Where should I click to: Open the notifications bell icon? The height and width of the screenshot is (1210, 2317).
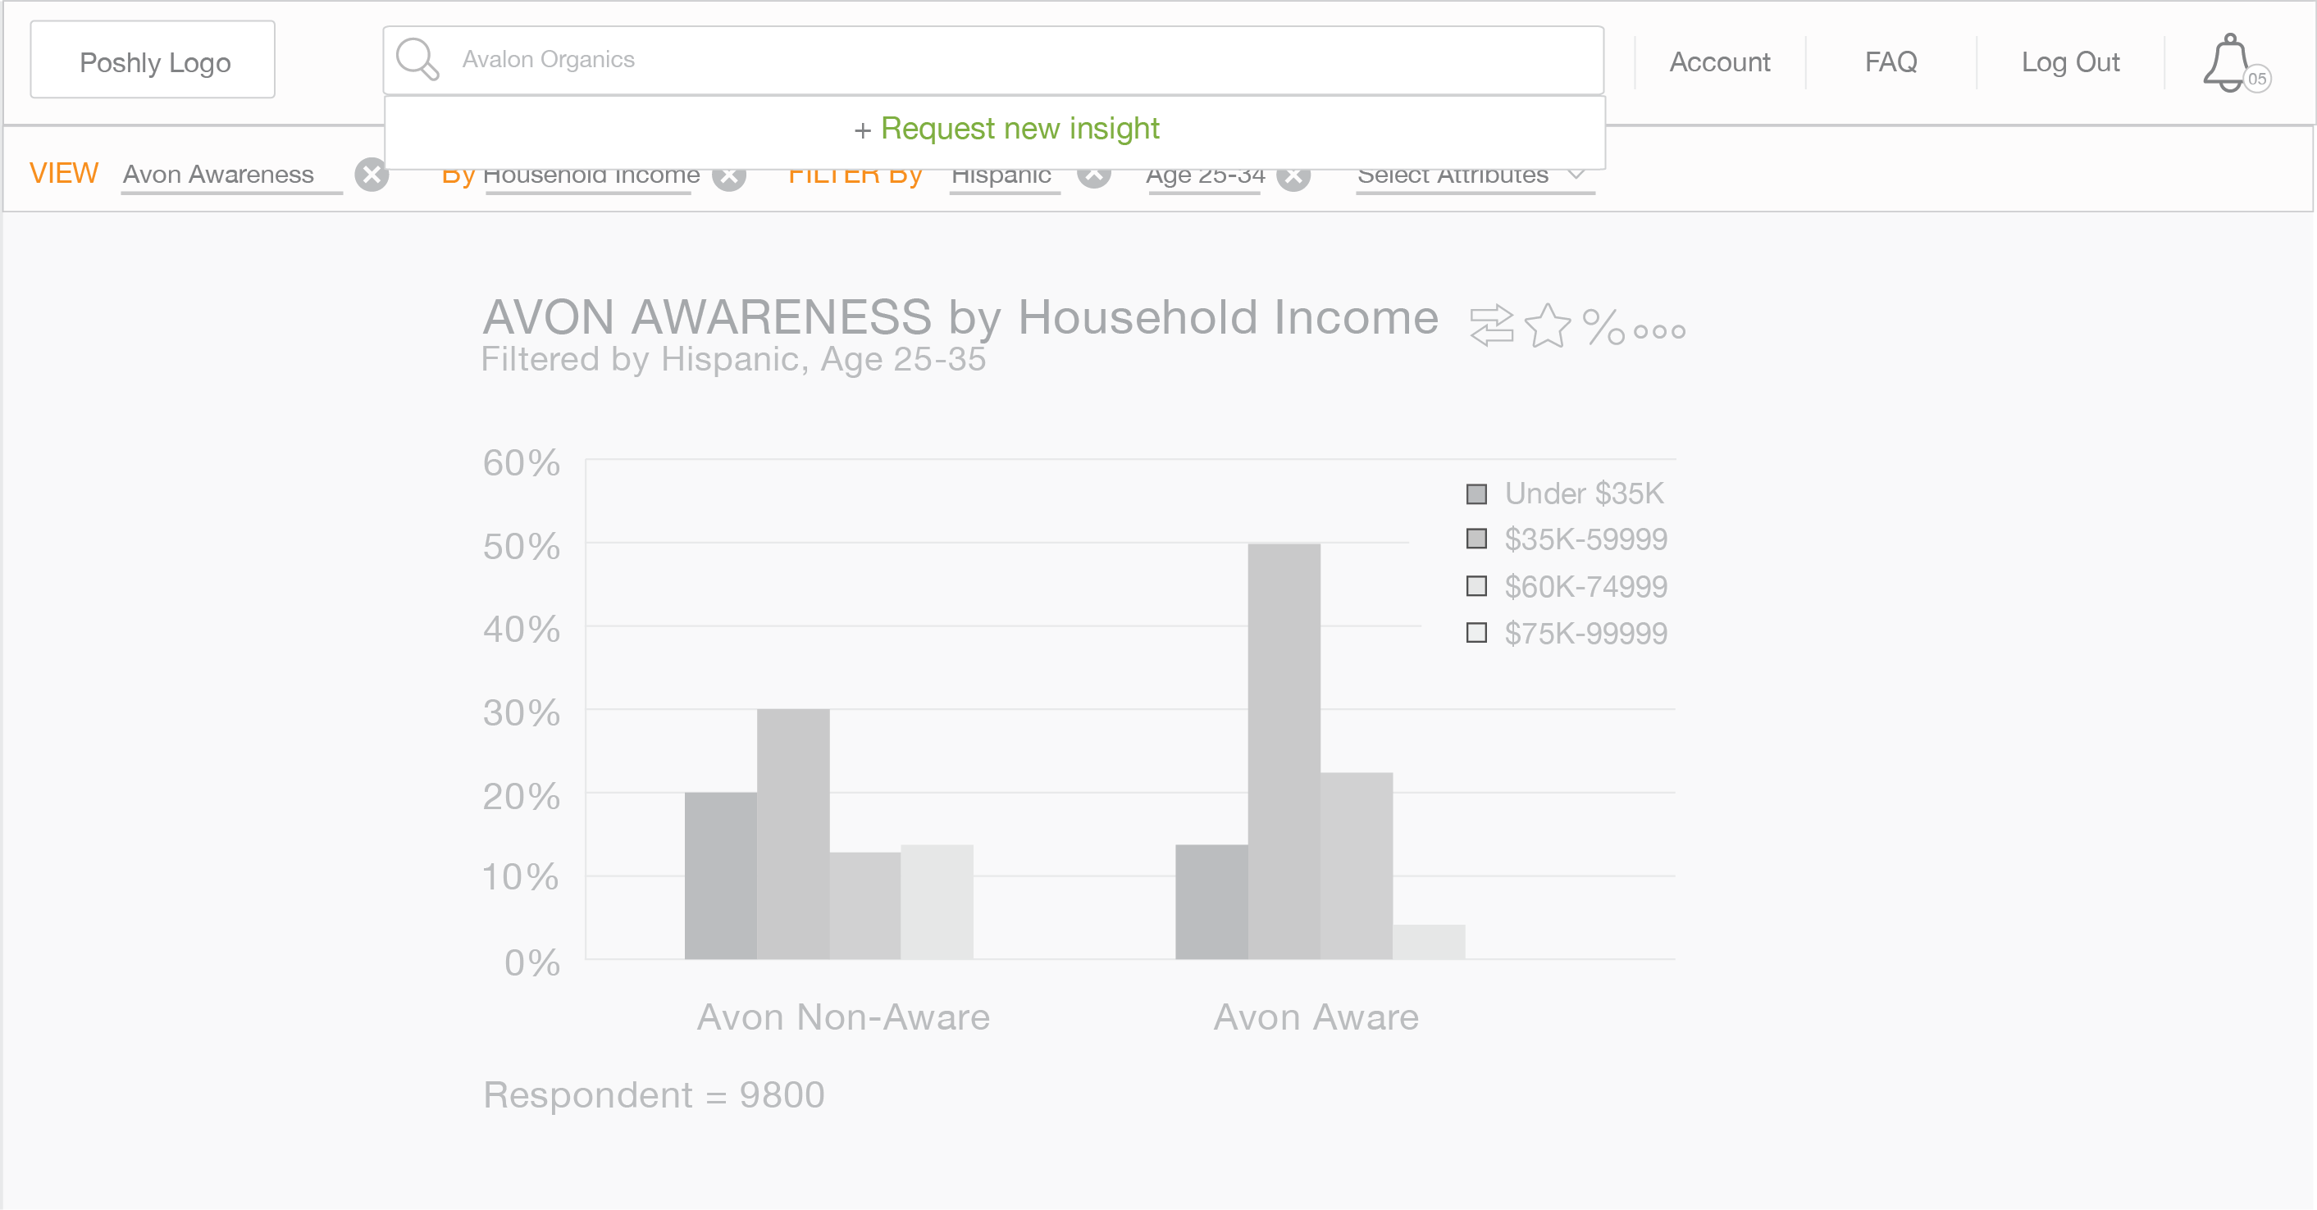tap(2229, 62)
